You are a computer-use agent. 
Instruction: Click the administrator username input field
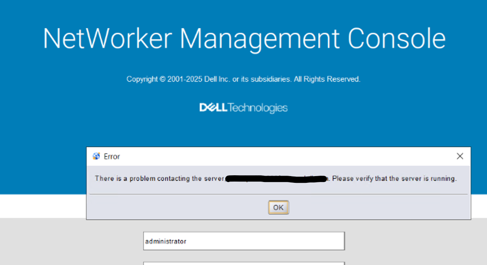point(244,241)
